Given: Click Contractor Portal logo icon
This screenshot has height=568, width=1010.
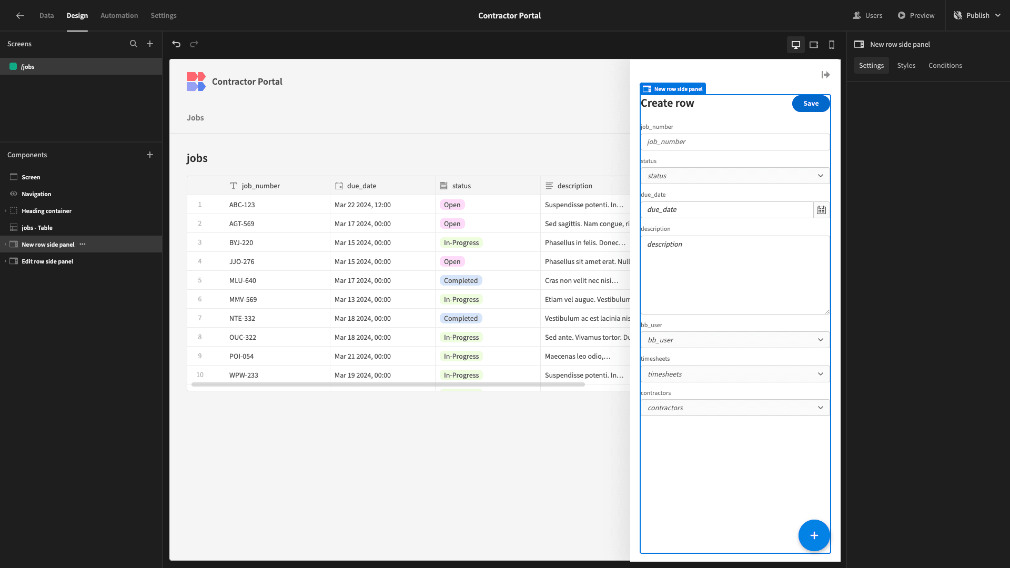Looking at the screenshot, I should pyautogui.click(x=196, y=82).
